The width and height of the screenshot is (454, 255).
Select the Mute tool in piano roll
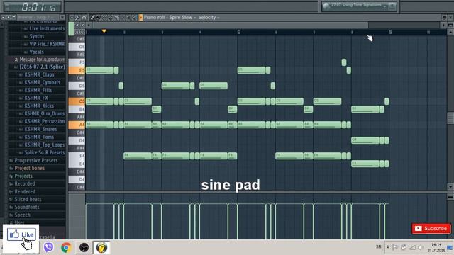point(110,18)
